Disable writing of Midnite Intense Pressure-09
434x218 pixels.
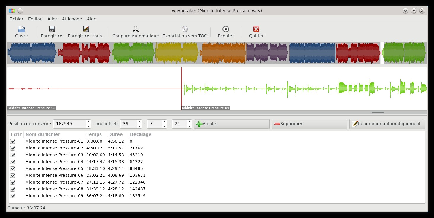(12, 196)
